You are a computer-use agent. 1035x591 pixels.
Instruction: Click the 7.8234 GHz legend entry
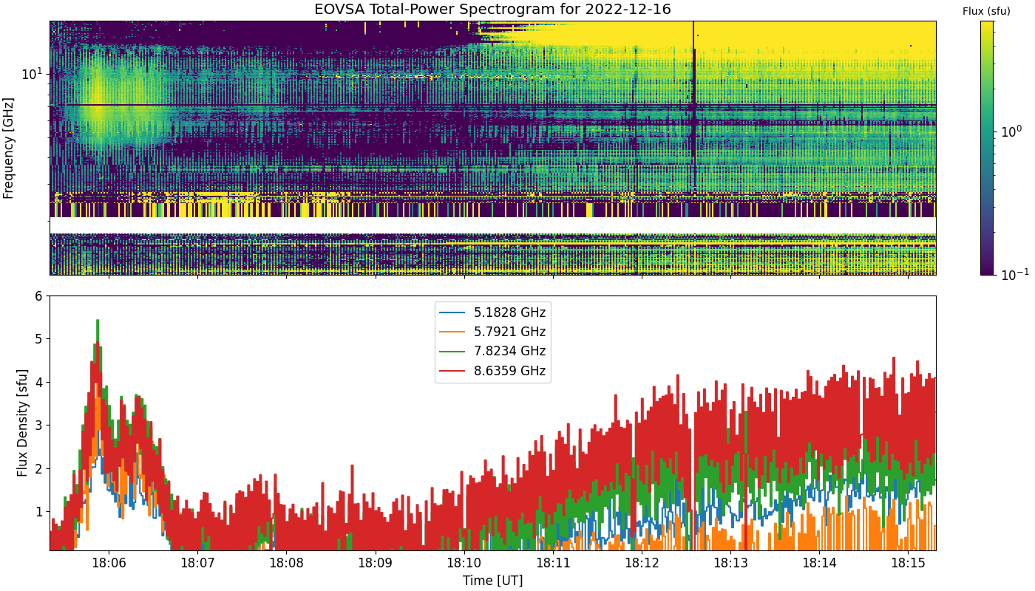point(493,351)
